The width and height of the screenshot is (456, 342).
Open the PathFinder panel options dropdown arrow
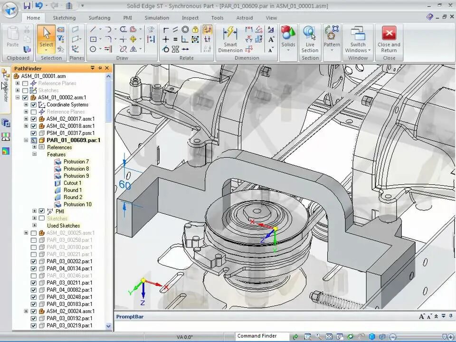point(93,68)
